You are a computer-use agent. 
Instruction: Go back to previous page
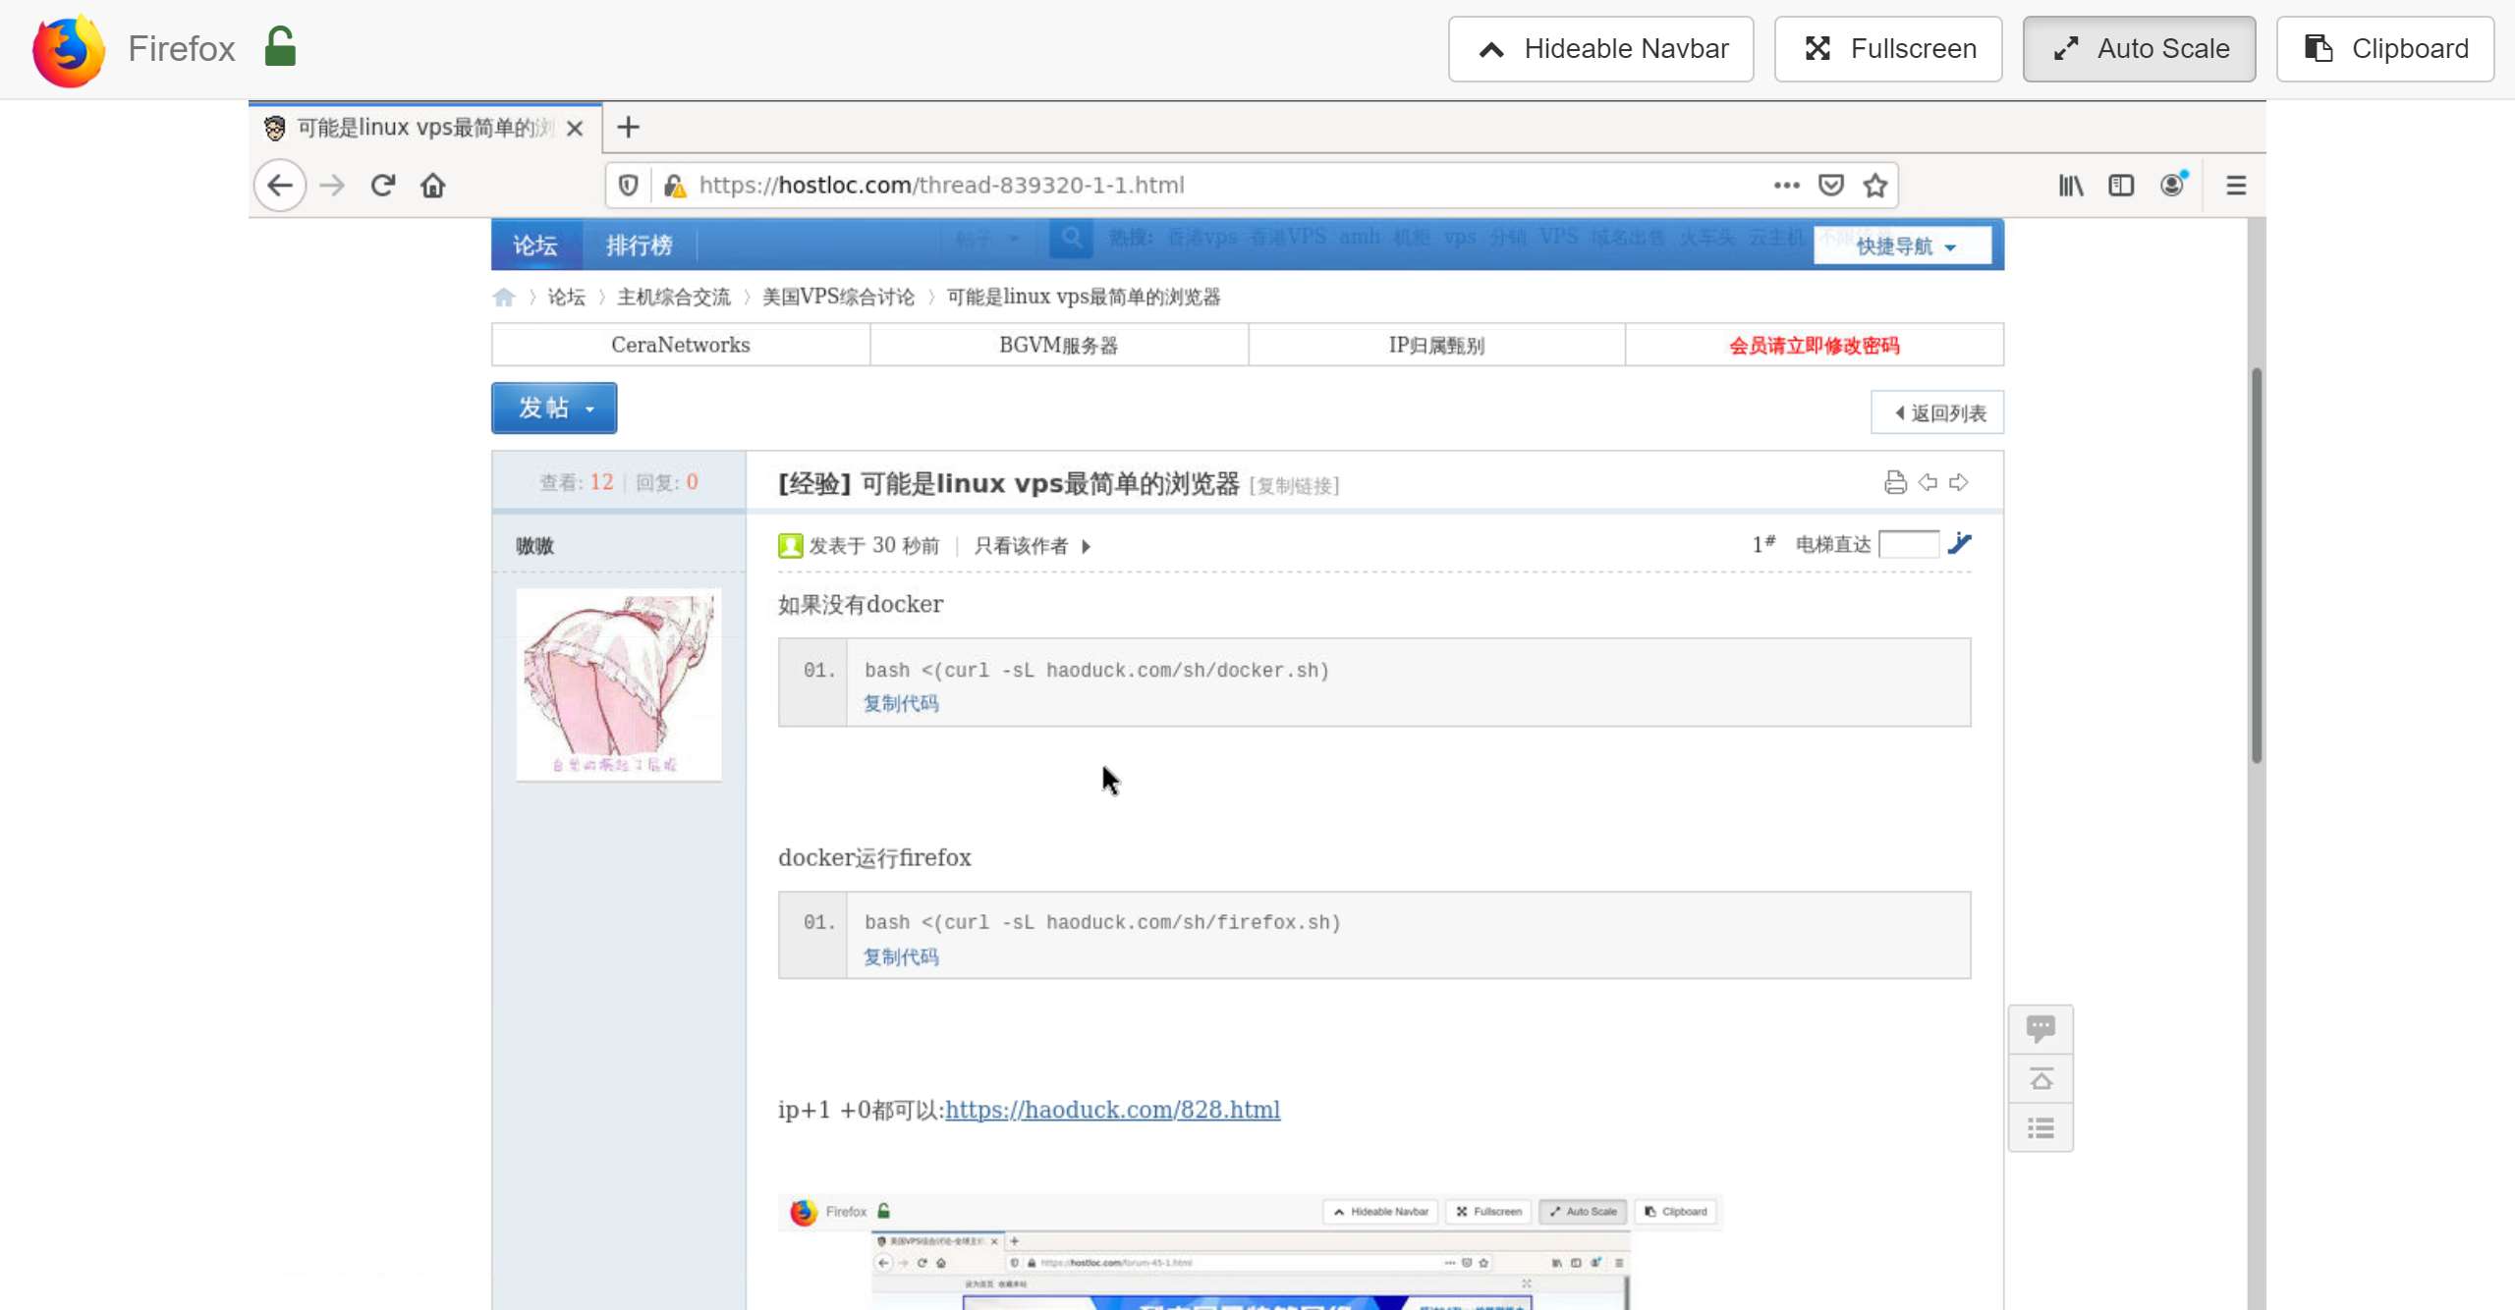[280, 186]
